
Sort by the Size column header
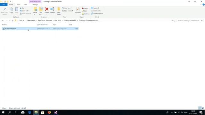click(70, 25)
